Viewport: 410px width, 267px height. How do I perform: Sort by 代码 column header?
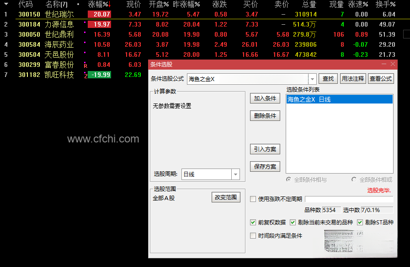[25, 5]
